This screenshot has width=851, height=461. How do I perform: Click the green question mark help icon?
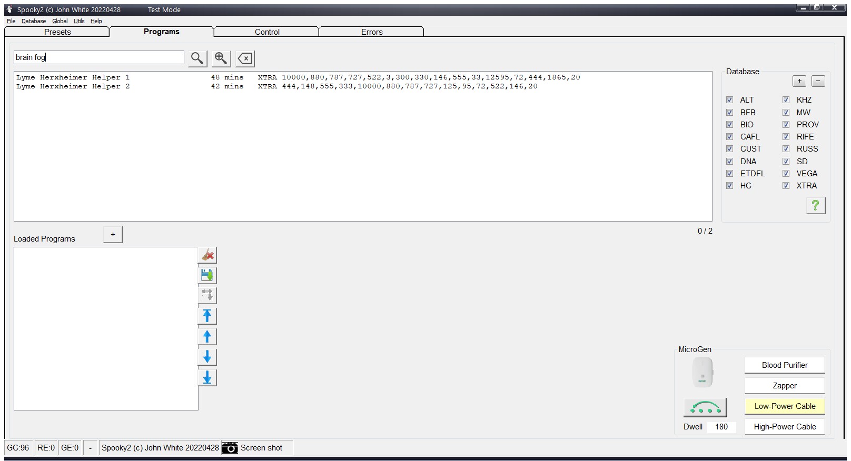coord(815,205)
